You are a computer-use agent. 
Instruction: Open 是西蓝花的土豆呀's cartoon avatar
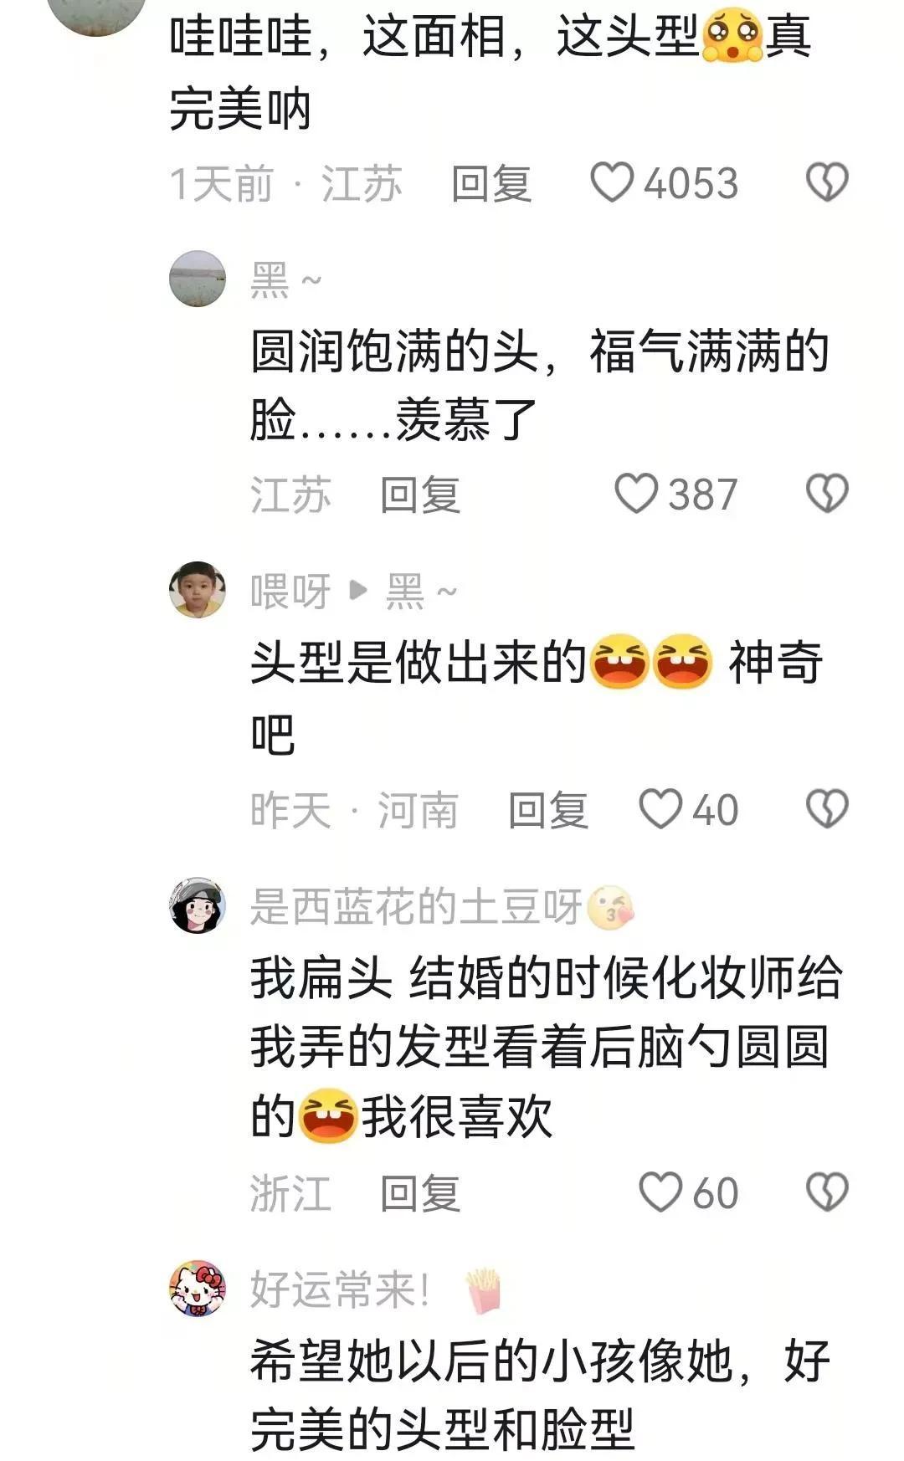point(198,905)
